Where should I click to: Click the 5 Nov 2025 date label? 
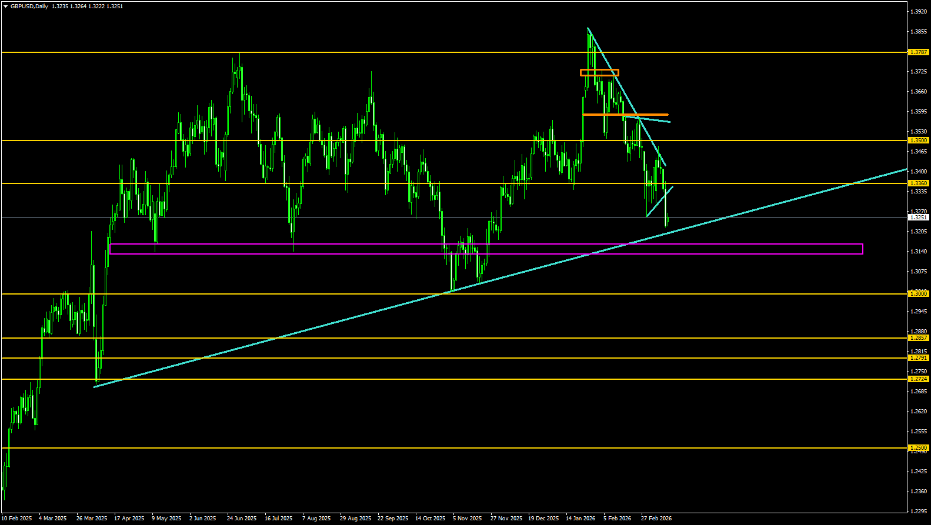coord(468,519)
